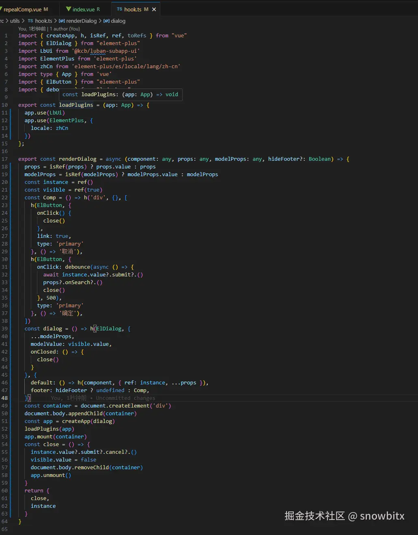Click the 'return' keyword on line 60

click(34, 490)
